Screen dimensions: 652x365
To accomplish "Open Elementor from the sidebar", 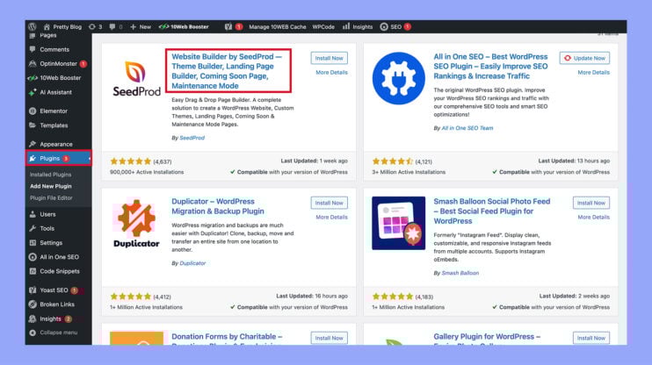I will 33,111.
